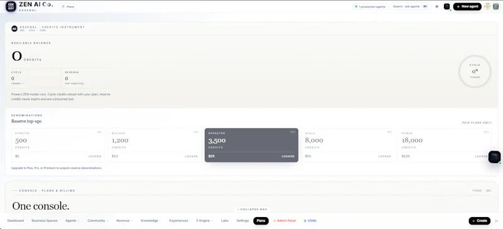This screenshot has width=503, height=229.
Task: Expand the Knowledge dropdown menu
Action: click(x=151, y=221)
